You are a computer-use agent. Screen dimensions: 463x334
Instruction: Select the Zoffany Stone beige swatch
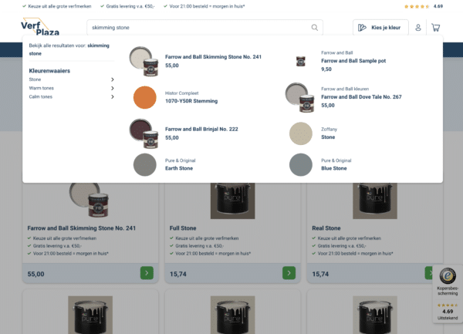(301, 133)
